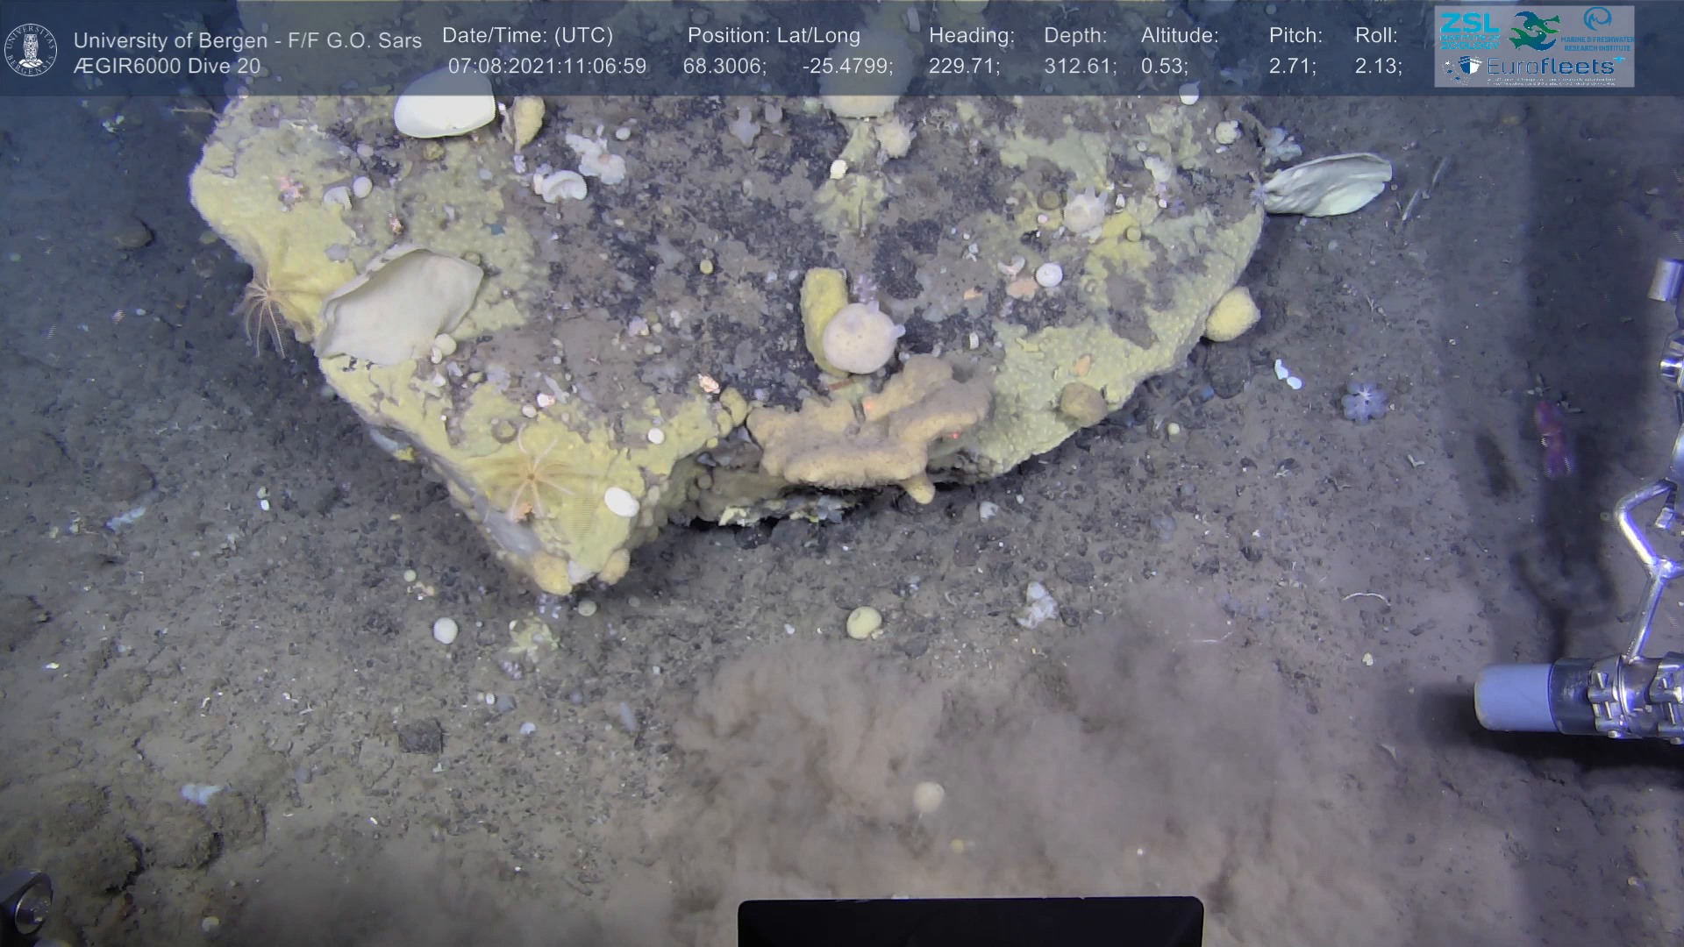
Task: Click the ÆGIR6000 Dive 20 text
Action: coord(167,67)
